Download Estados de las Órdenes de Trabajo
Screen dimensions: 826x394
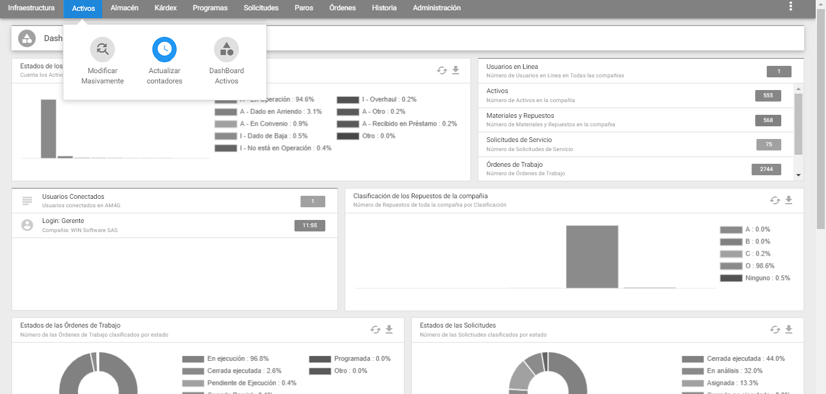[389, 329]
